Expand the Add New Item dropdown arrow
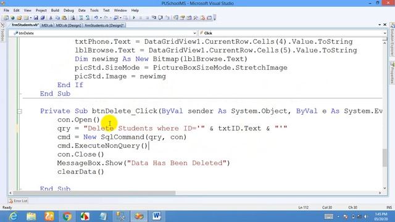This screenshot has height=222, width=395. [30, 18]
